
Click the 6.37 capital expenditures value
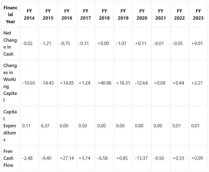click(45, 126)
